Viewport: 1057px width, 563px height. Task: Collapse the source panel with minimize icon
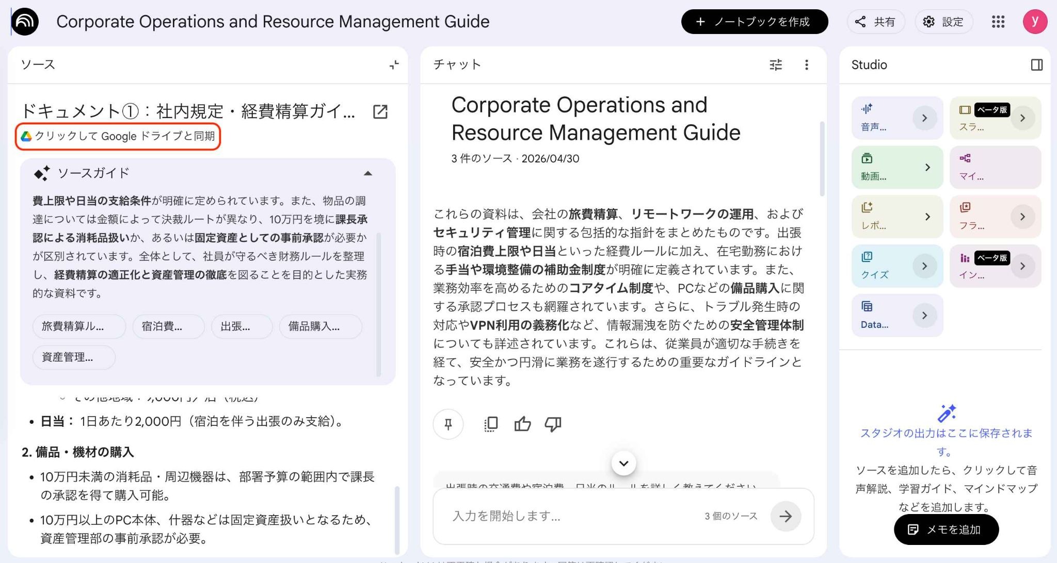394,64
